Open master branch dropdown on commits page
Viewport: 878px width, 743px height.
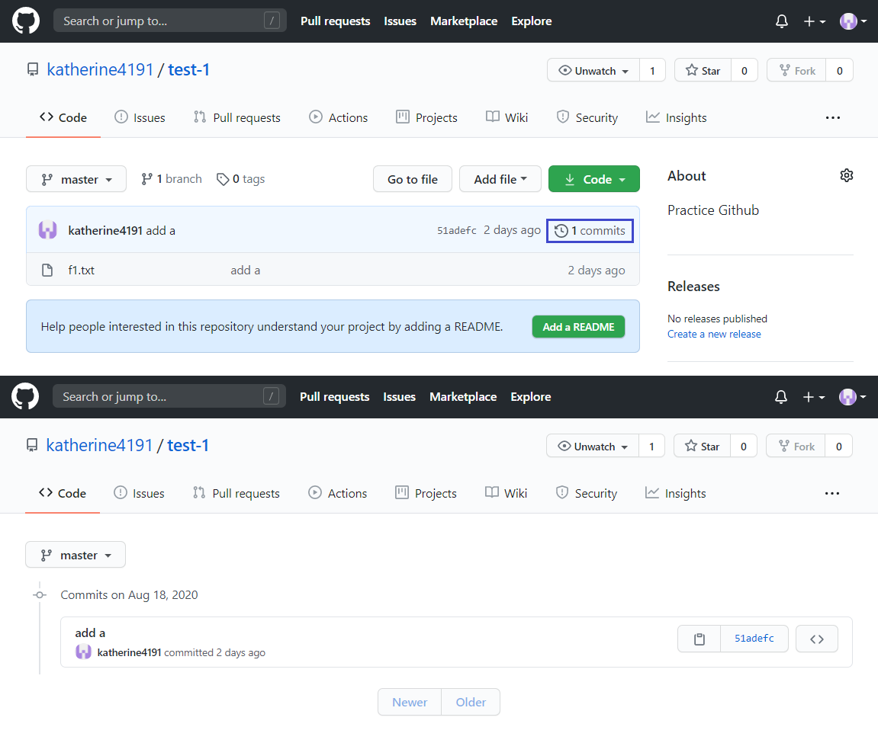(76, 555)
